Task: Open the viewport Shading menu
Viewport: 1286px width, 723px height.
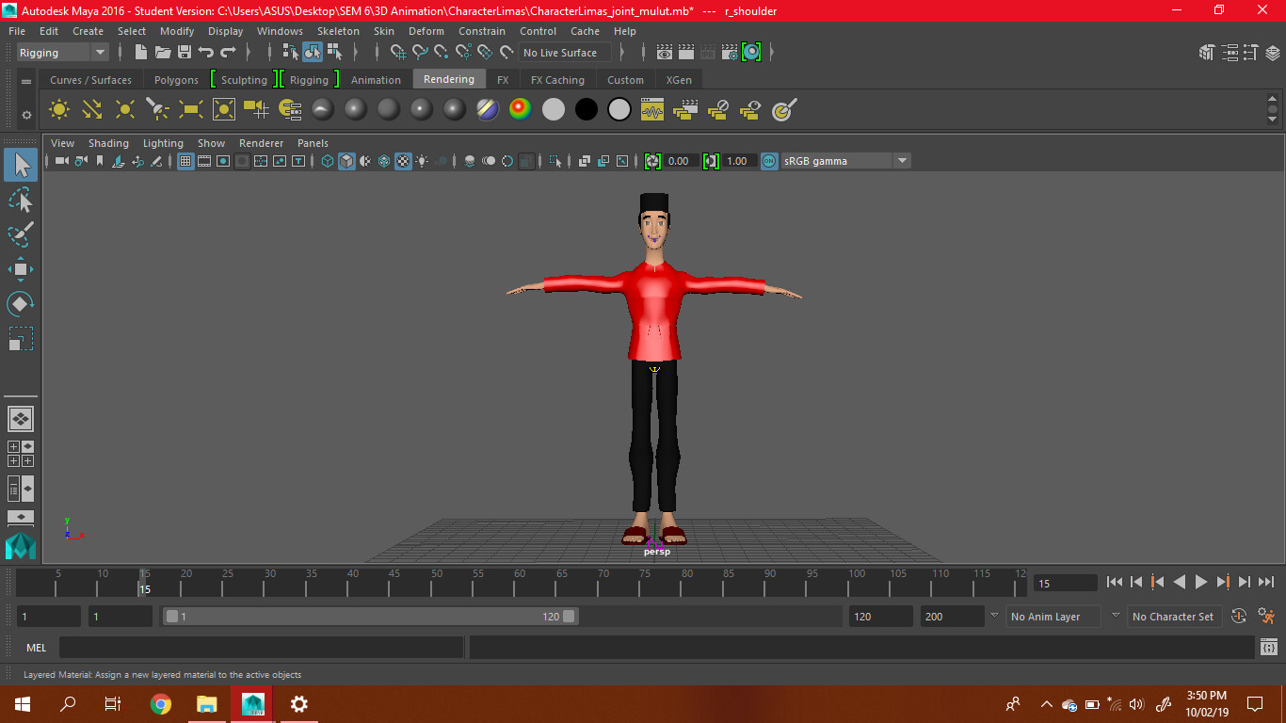Action: (108, 143)
